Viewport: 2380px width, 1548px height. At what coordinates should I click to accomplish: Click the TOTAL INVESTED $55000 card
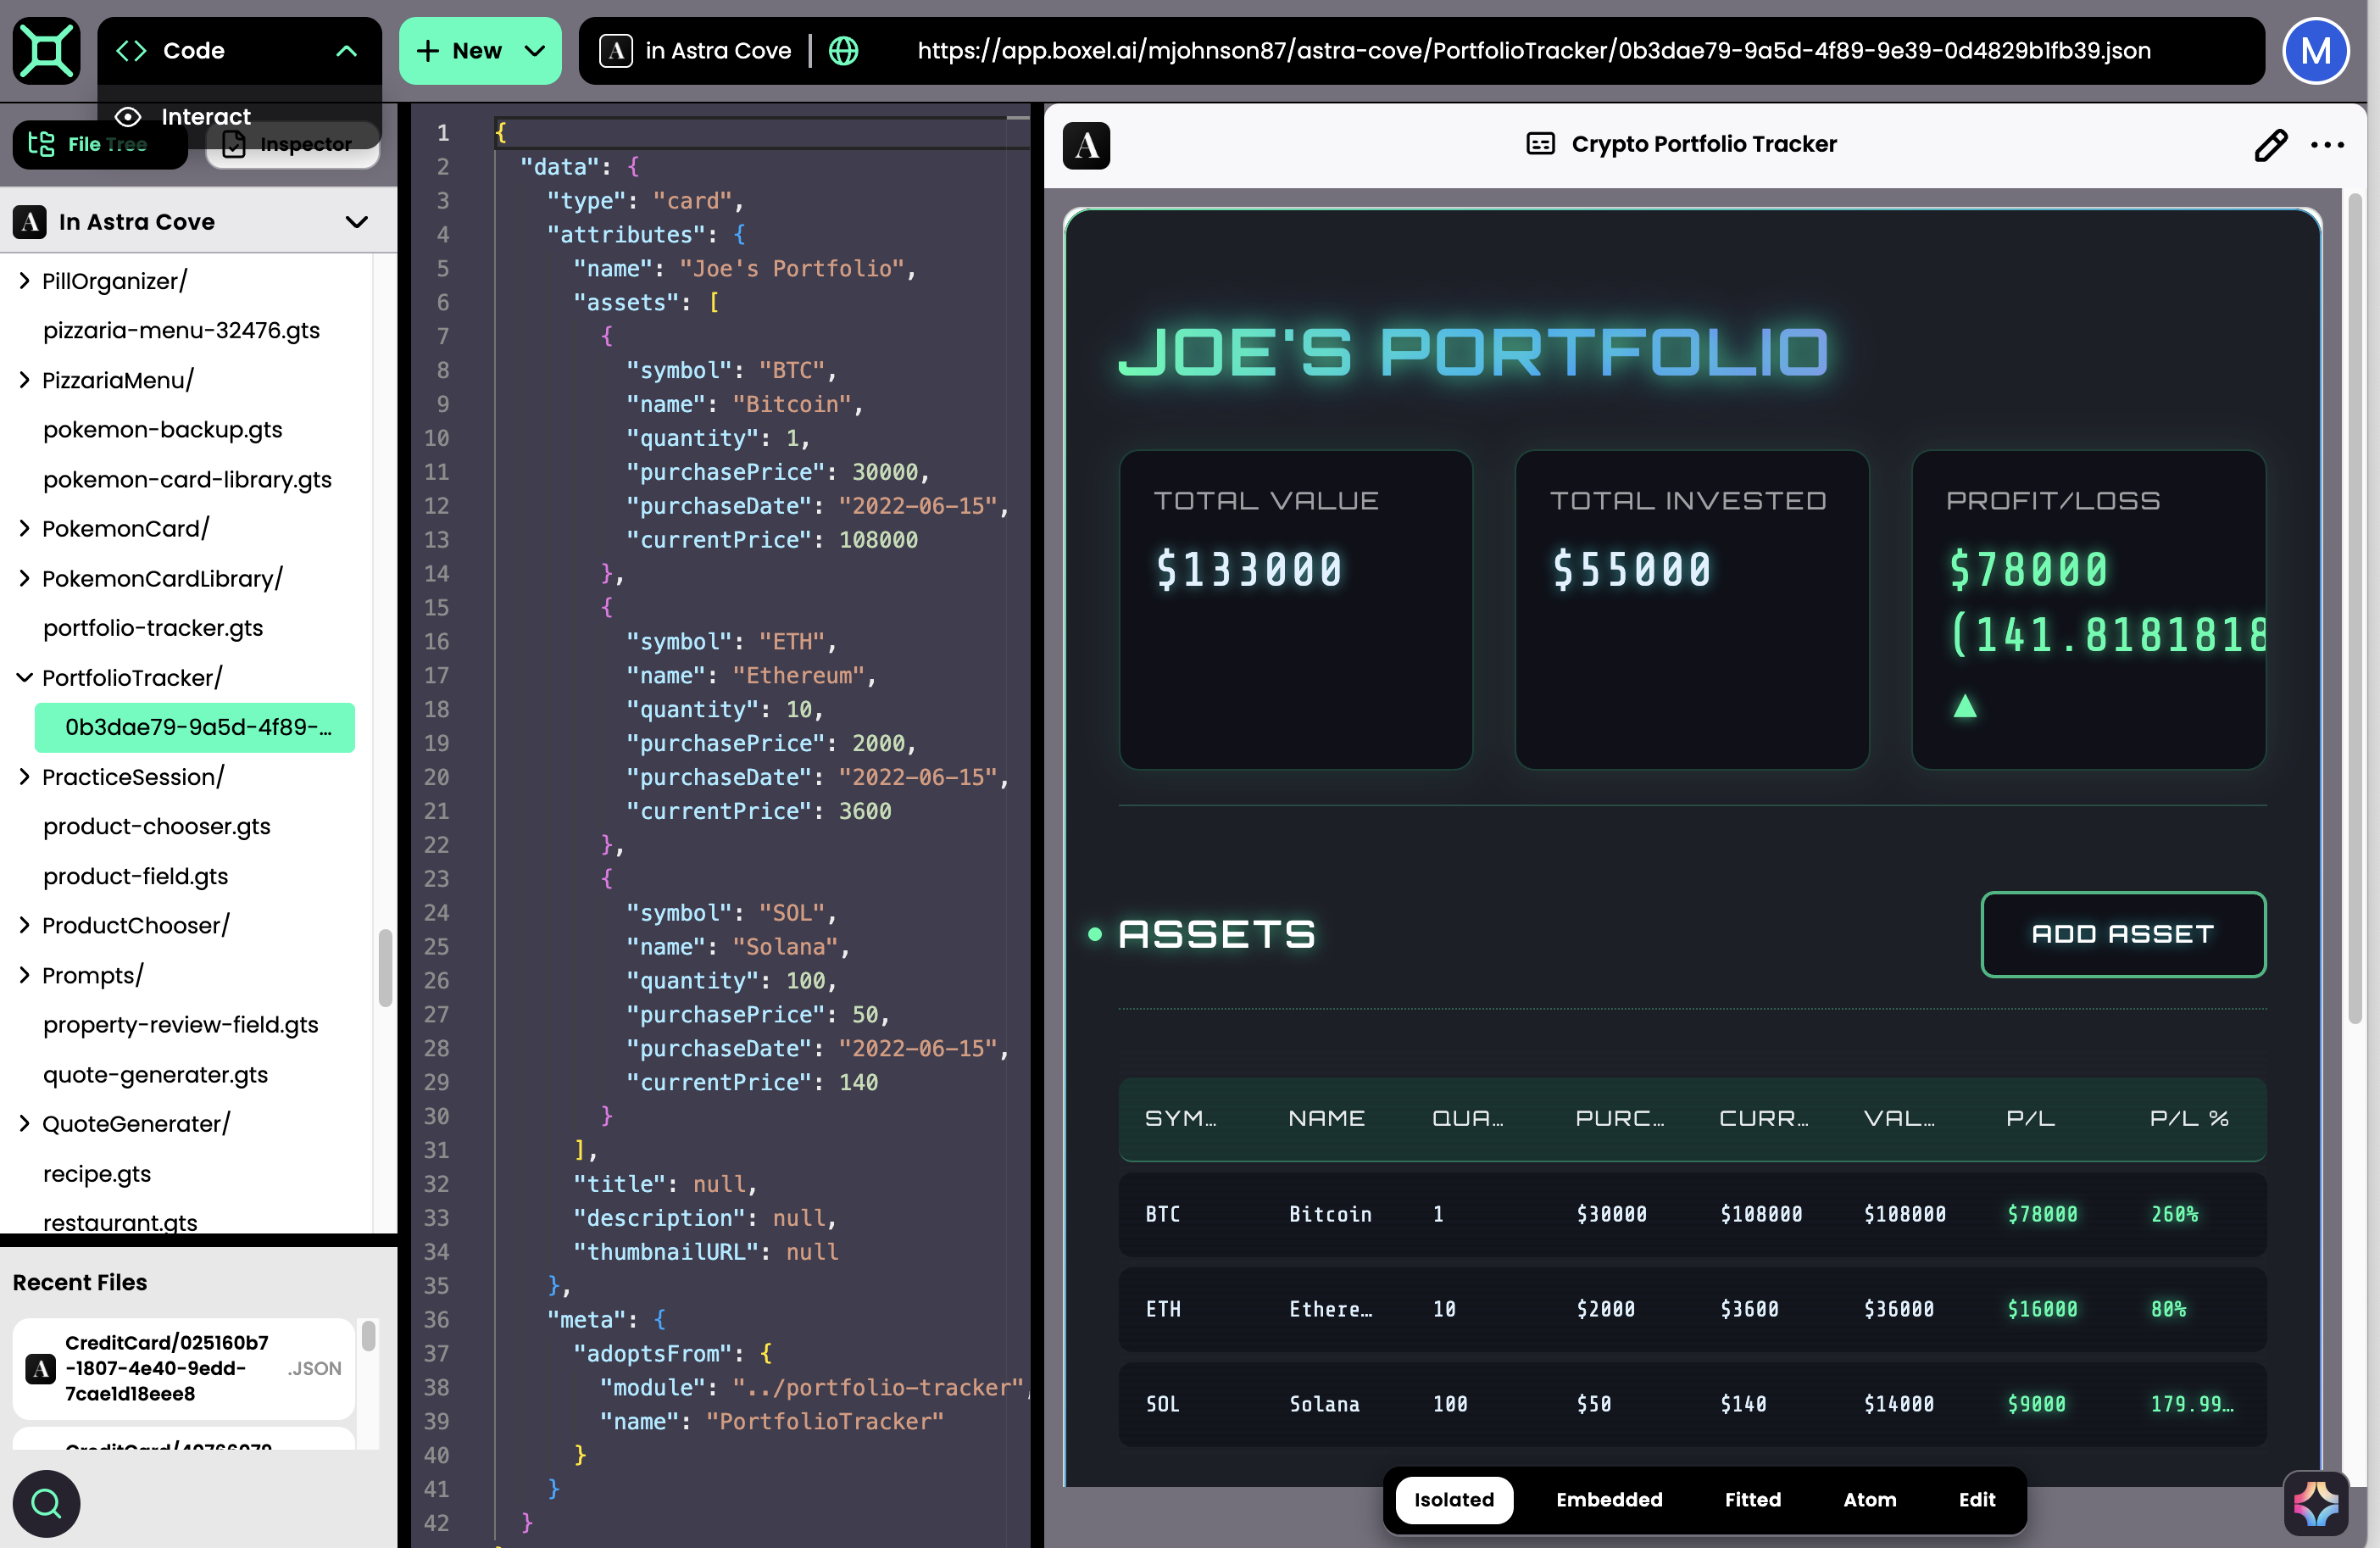pos(1691,609)
